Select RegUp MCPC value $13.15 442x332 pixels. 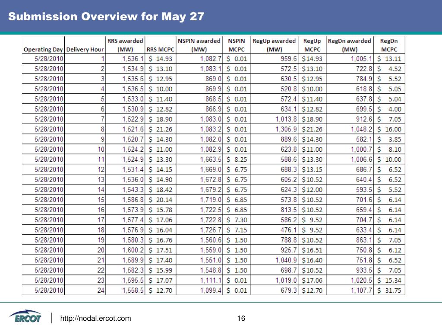pyautogui.click(x=312, y=169)
